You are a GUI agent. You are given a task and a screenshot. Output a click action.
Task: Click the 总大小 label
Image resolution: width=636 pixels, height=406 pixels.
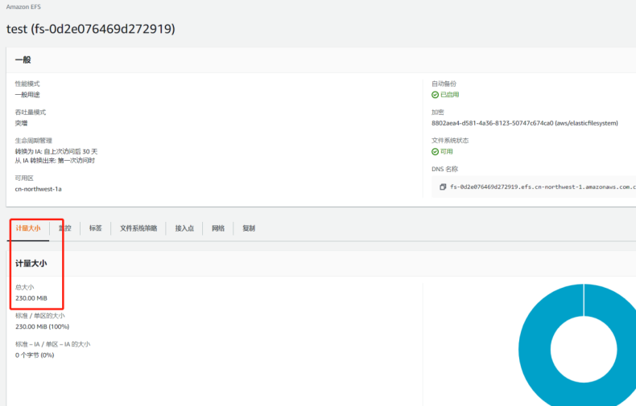(x=24, y=287)
